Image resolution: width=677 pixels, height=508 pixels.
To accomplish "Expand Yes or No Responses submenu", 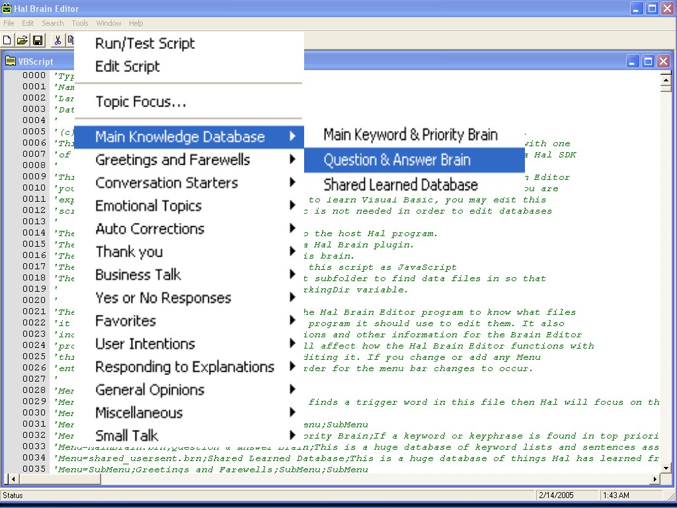I will click(x=188, y=298).
